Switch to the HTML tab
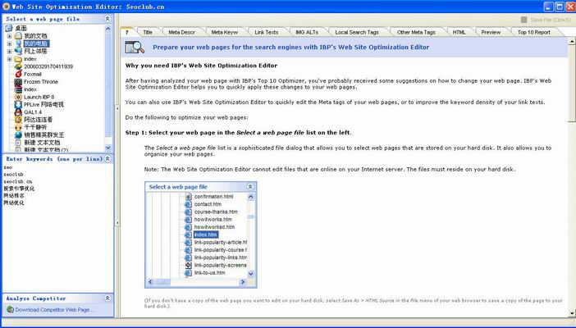The width and height of the screenshot is (576, 328). (x=459, y=32)
